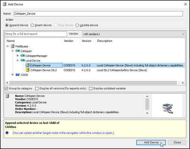This screenshot has width=190, height=149.
Task: Click the device preview image
Action: coord(168,109)
